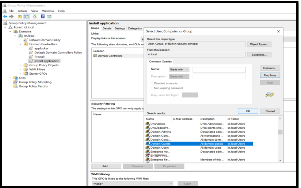This screenshot has width=301, height=188.
Task: Collapse the ict.local domain node
Action: [x=16, y=36]
